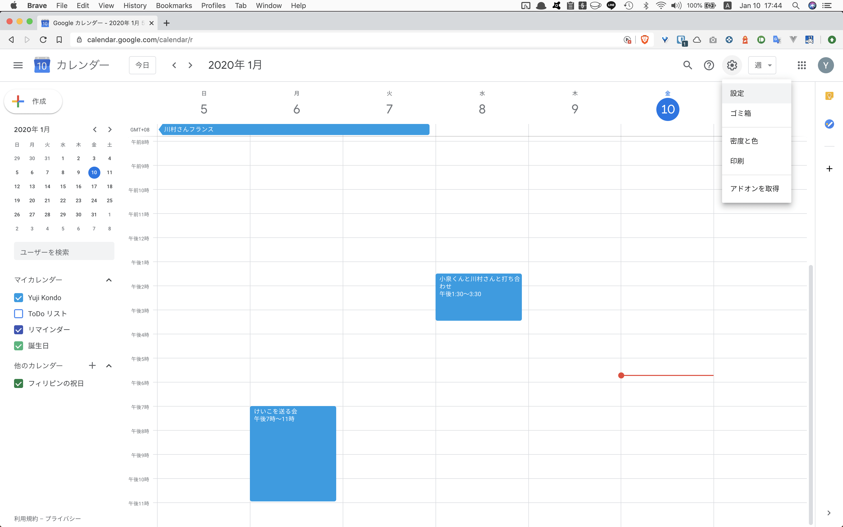Viewport: 843px width, 527px height.
Task: Open the Google apps grid
Action: tap(801, 65)
